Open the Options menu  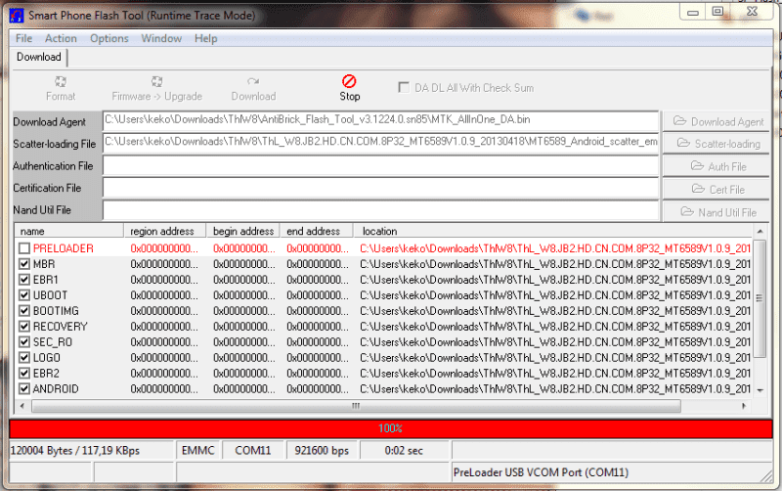coord(109,38)
